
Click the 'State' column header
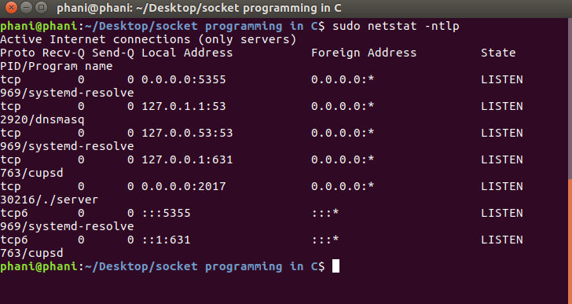[x=498, y=53]
